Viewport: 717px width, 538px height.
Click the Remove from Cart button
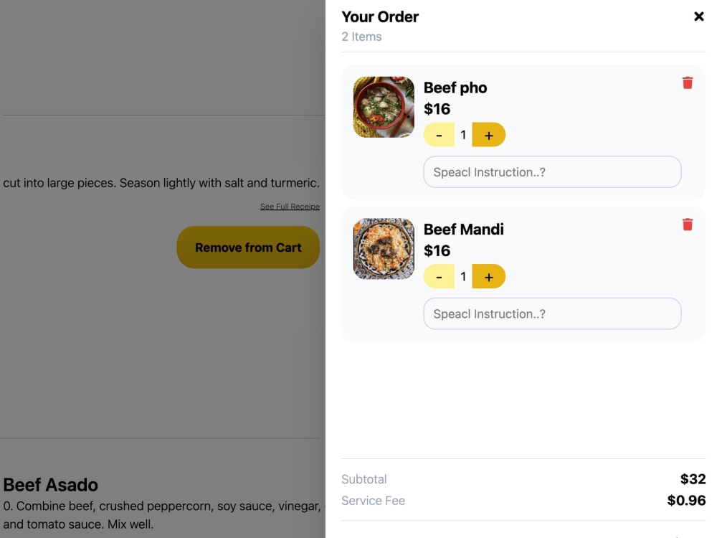pyautogui.click(x=248, y=247)
